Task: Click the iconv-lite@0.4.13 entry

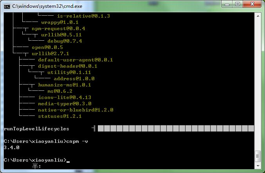Action: pyautogui.click(x=65, y=97)
